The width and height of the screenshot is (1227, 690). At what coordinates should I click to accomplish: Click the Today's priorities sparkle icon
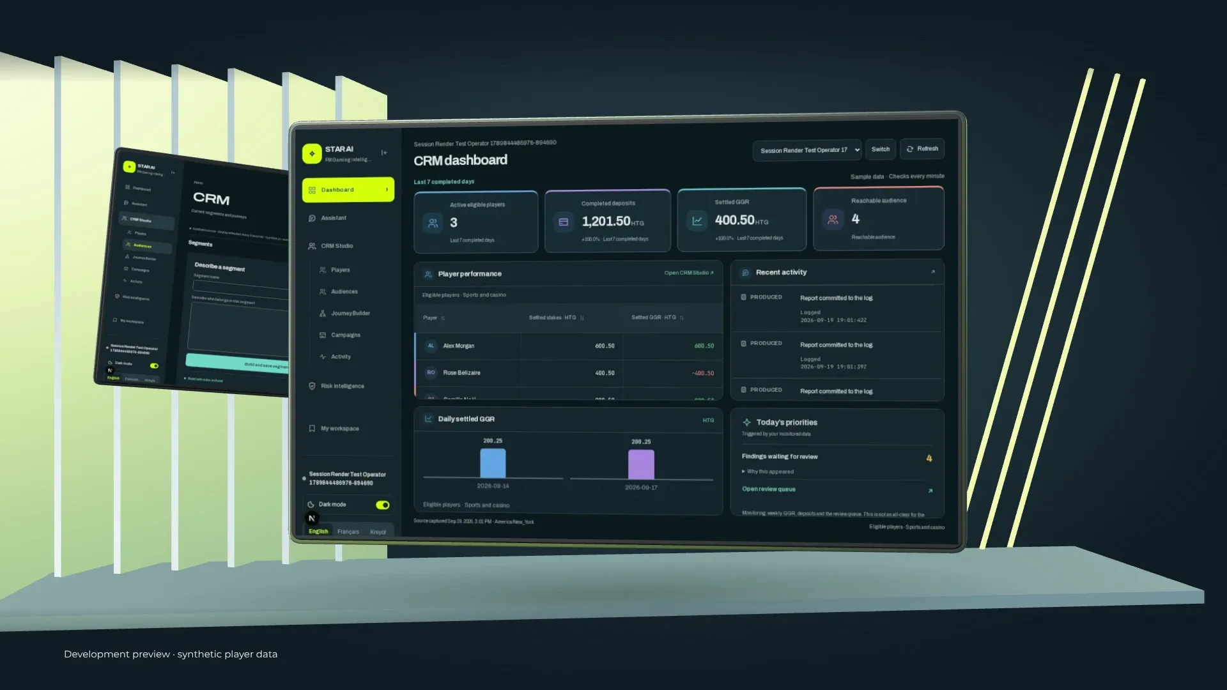(x=746, y=422)
